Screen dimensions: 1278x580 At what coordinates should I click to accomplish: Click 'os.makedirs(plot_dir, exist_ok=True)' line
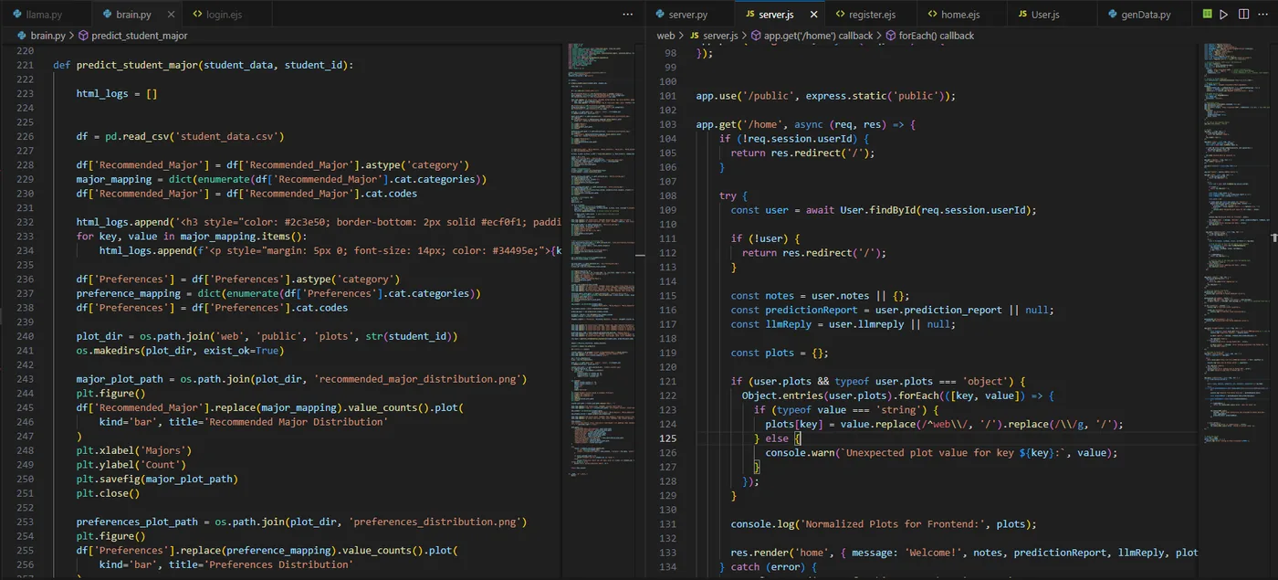coord(180,351)
